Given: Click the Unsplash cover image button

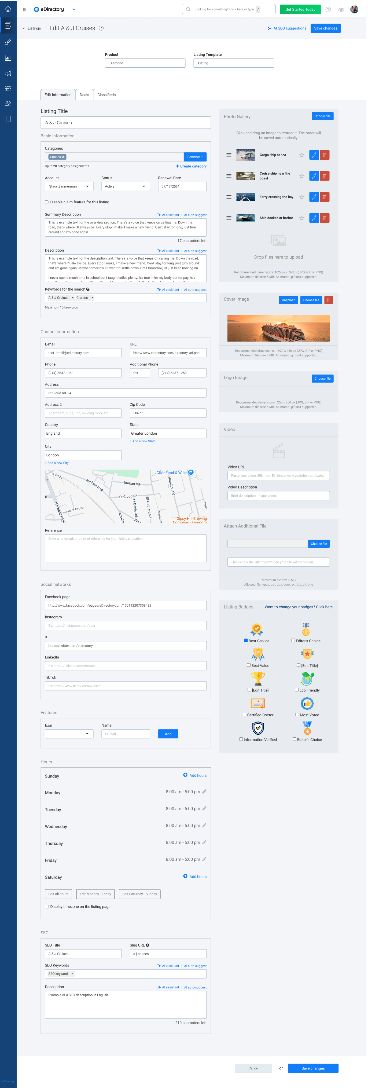Looking at the screenshot, I should 289,300.
